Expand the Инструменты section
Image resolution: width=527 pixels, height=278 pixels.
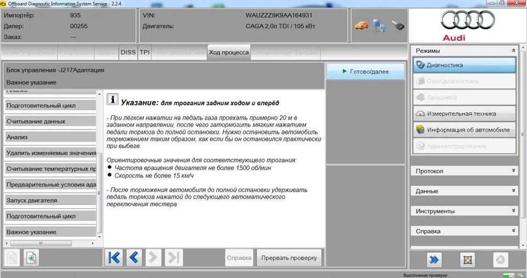point(514,211)
